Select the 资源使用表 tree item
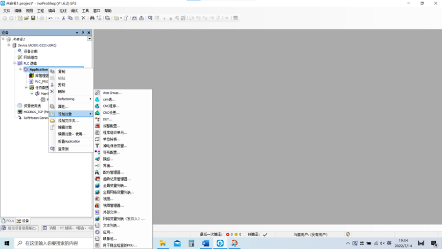The width and height of the screenshot is (442, 249). pos(32,106)
